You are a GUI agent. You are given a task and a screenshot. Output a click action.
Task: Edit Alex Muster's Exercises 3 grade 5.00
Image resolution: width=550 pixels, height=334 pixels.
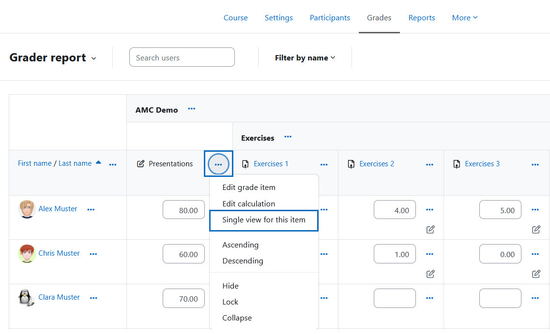click(x=501, y=210)
